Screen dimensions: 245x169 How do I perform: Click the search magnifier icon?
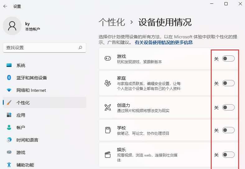coord(80,48)
